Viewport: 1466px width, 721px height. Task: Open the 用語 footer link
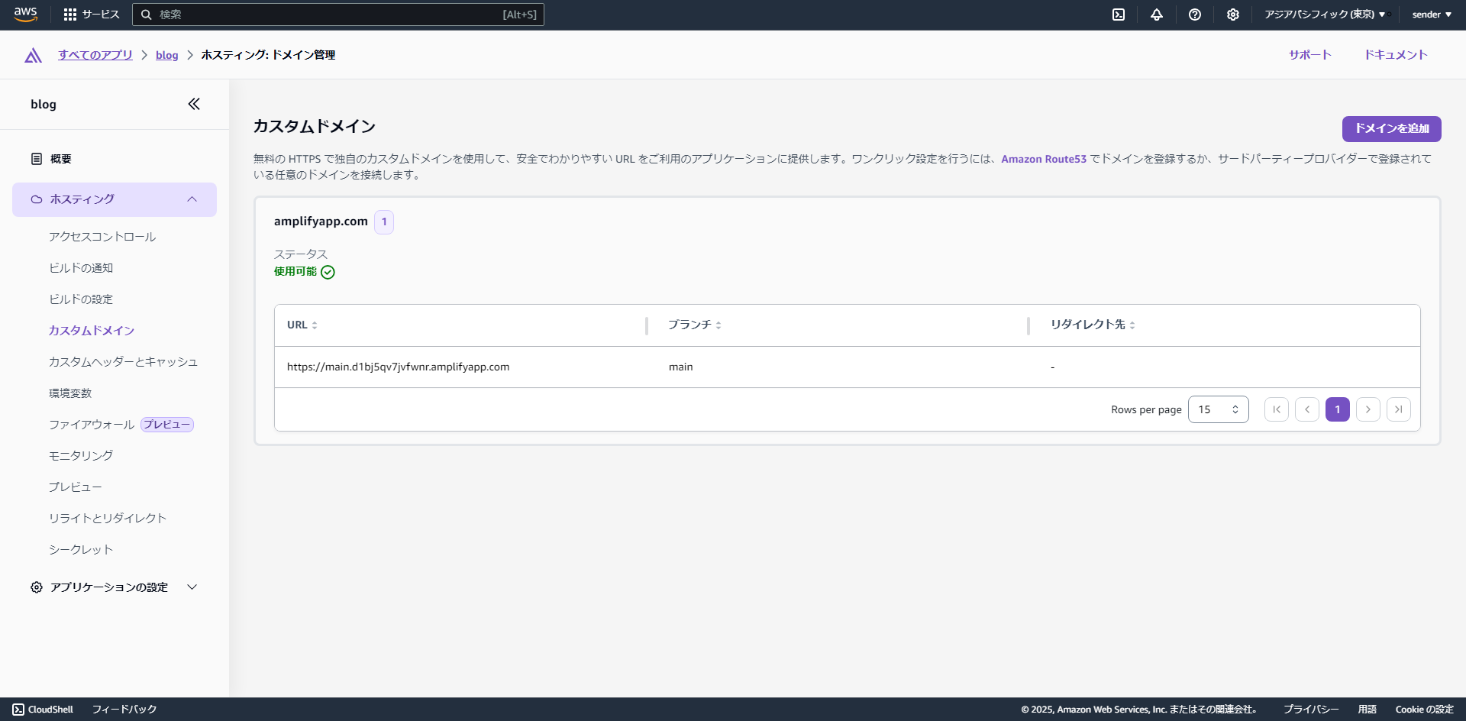[1368, 710]
